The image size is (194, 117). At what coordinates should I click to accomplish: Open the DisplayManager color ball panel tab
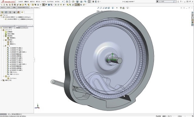(18, 12)
